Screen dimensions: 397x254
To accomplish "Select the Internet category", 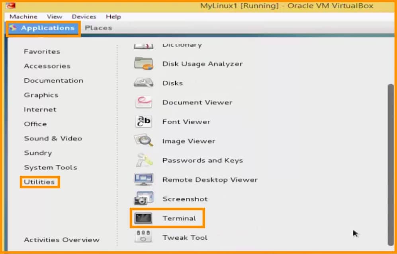I will (40, 109).
